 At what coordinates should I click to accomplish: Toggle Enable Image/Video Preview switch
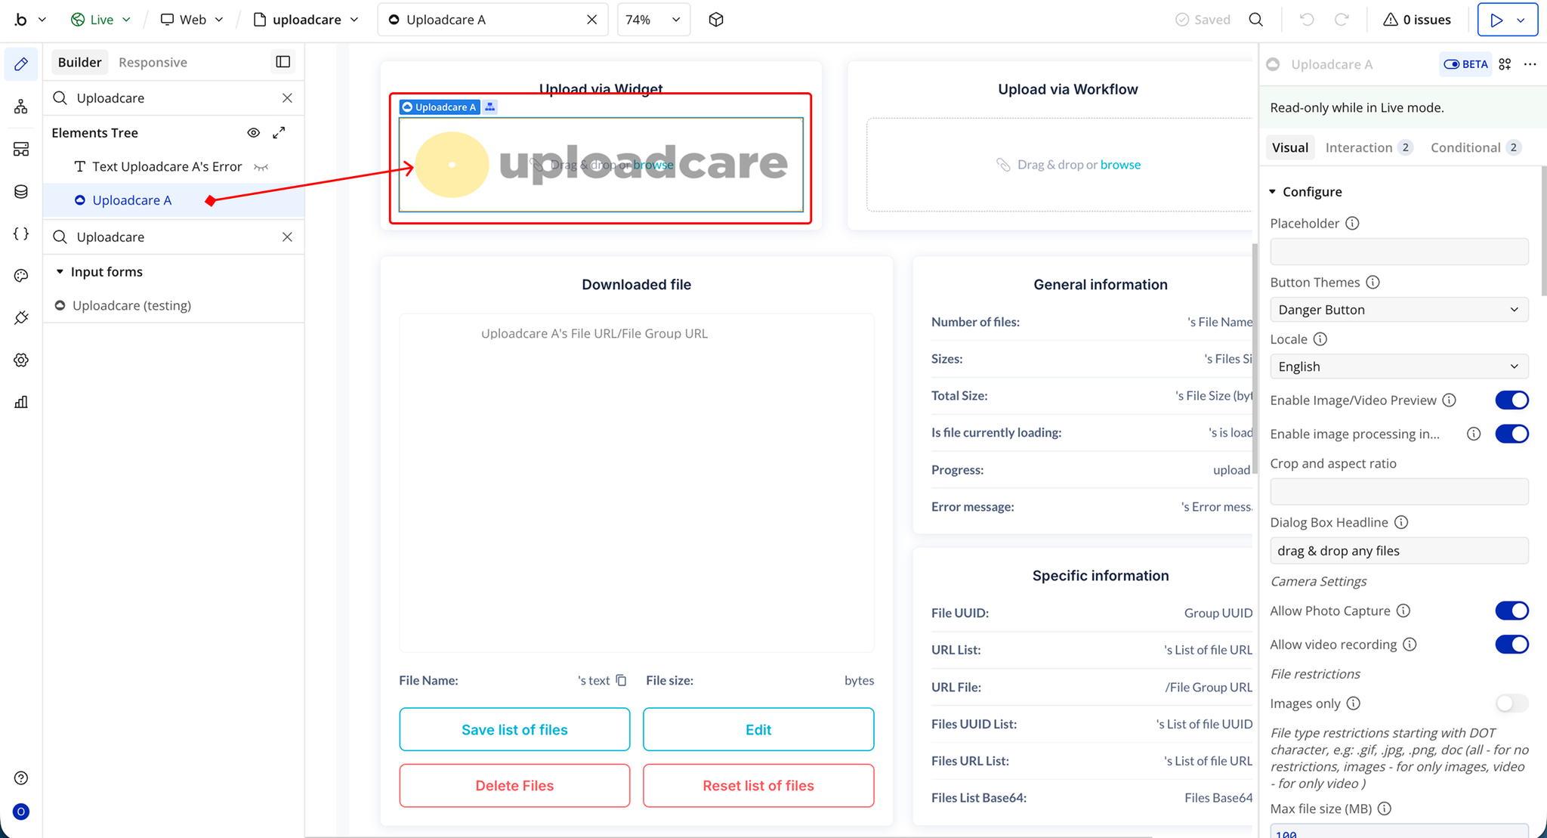pyautogui.click(x=1512, y=400)
